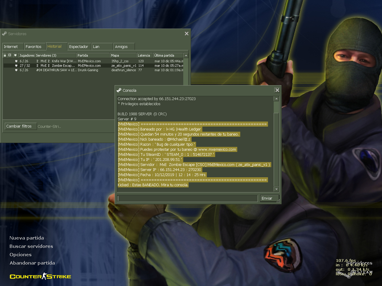382x286 pixels.
Task: Click console scrollbar down arrow
Action: pyautogui.click(x=276, y=189)
